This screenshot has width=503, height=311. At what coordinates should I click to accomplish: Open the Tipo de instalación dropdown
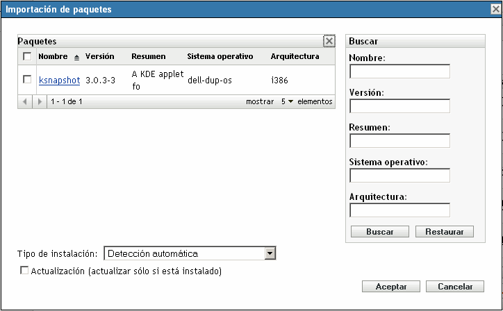point(270,253)
